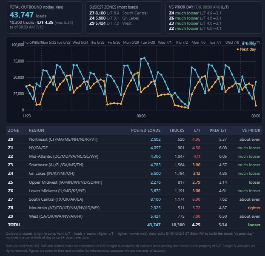
Task: Select the Z9 5,424 West busiest entry
Action: pos(110,23)
